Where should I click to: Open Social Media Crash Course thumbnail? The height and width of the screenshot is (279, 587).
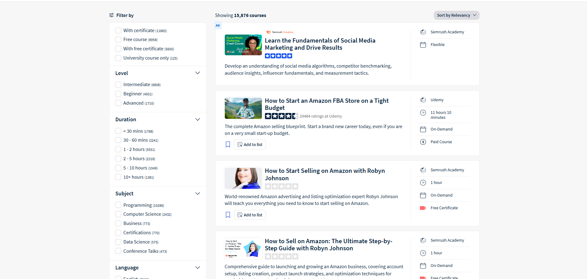[243, 45]
